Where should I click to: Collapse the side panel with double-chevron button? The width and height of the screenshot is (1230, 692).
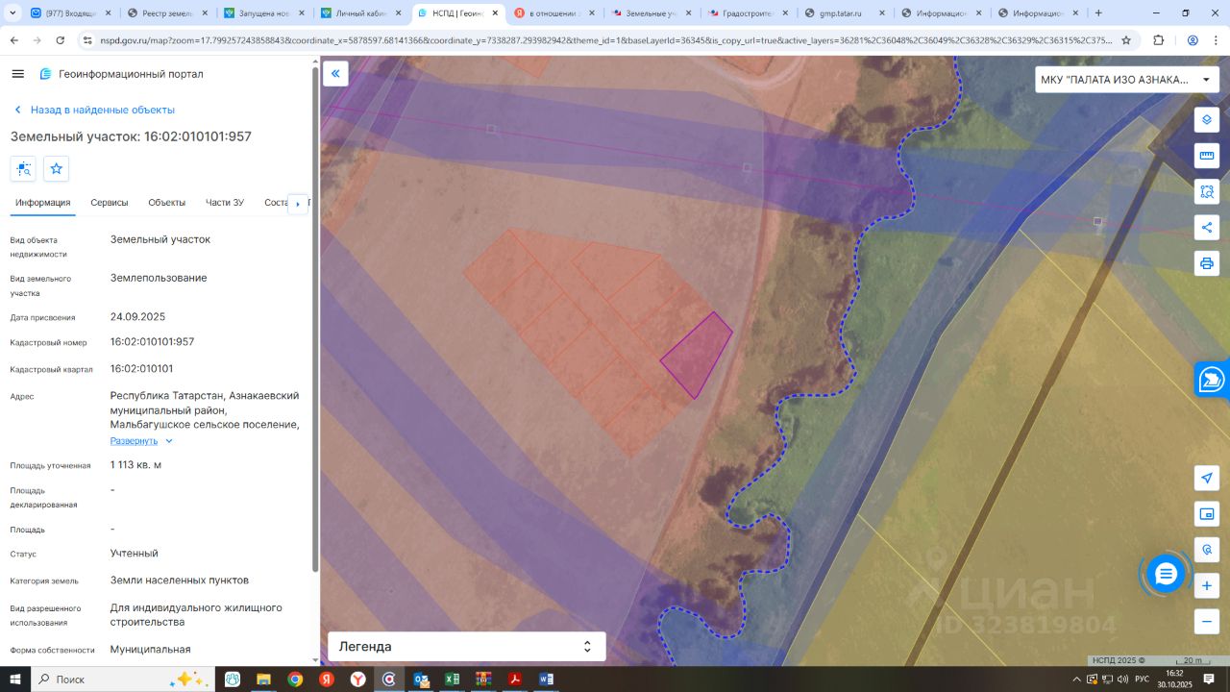(x=335, y=74)
